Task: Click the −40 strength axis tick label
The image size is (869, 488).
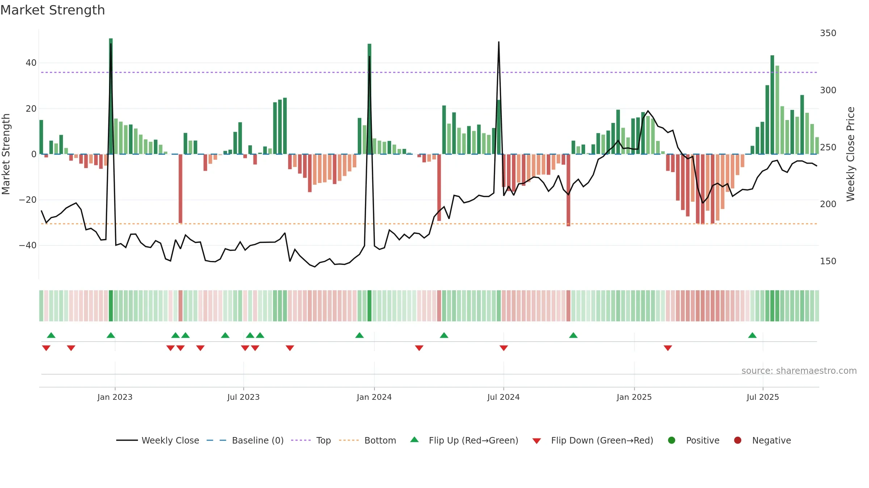Action: click(28, 245)
